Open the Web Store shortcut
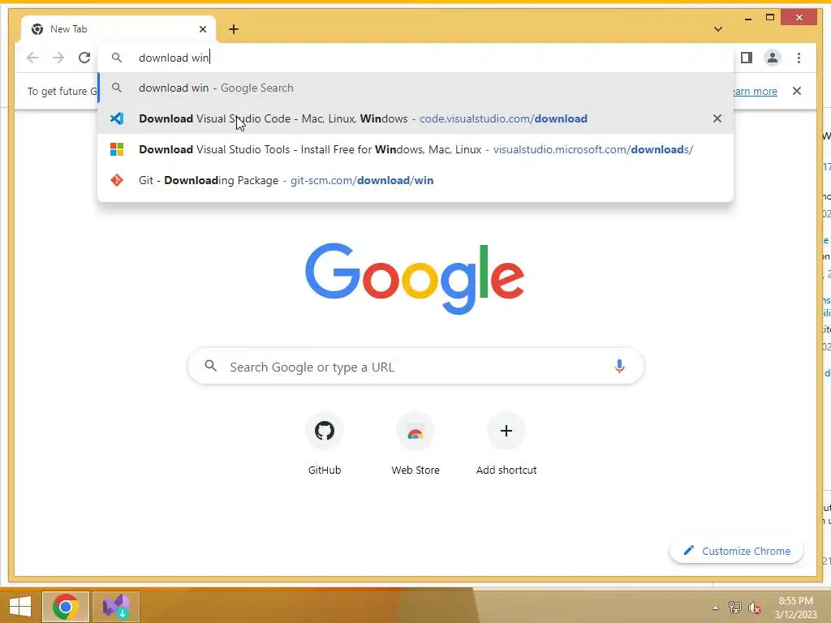The height and width of the screenshot is (623, 831). 415,445
